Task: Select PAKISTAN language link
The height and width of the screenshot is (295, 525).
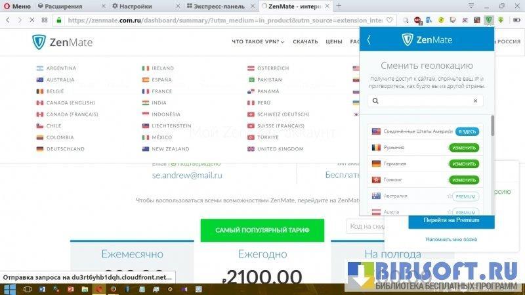Action: click(x=264, y=79)
